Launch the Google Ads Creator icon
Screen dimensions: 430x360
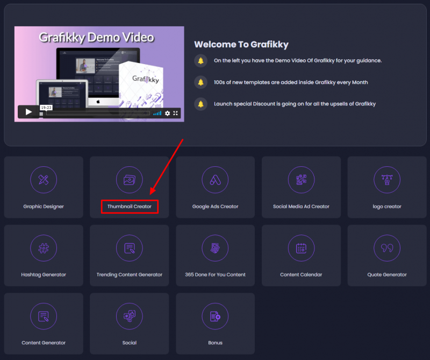(x=215, y=180)
